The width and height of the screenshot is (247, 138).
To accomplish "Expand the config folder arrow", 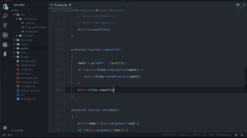I will 14,44.
